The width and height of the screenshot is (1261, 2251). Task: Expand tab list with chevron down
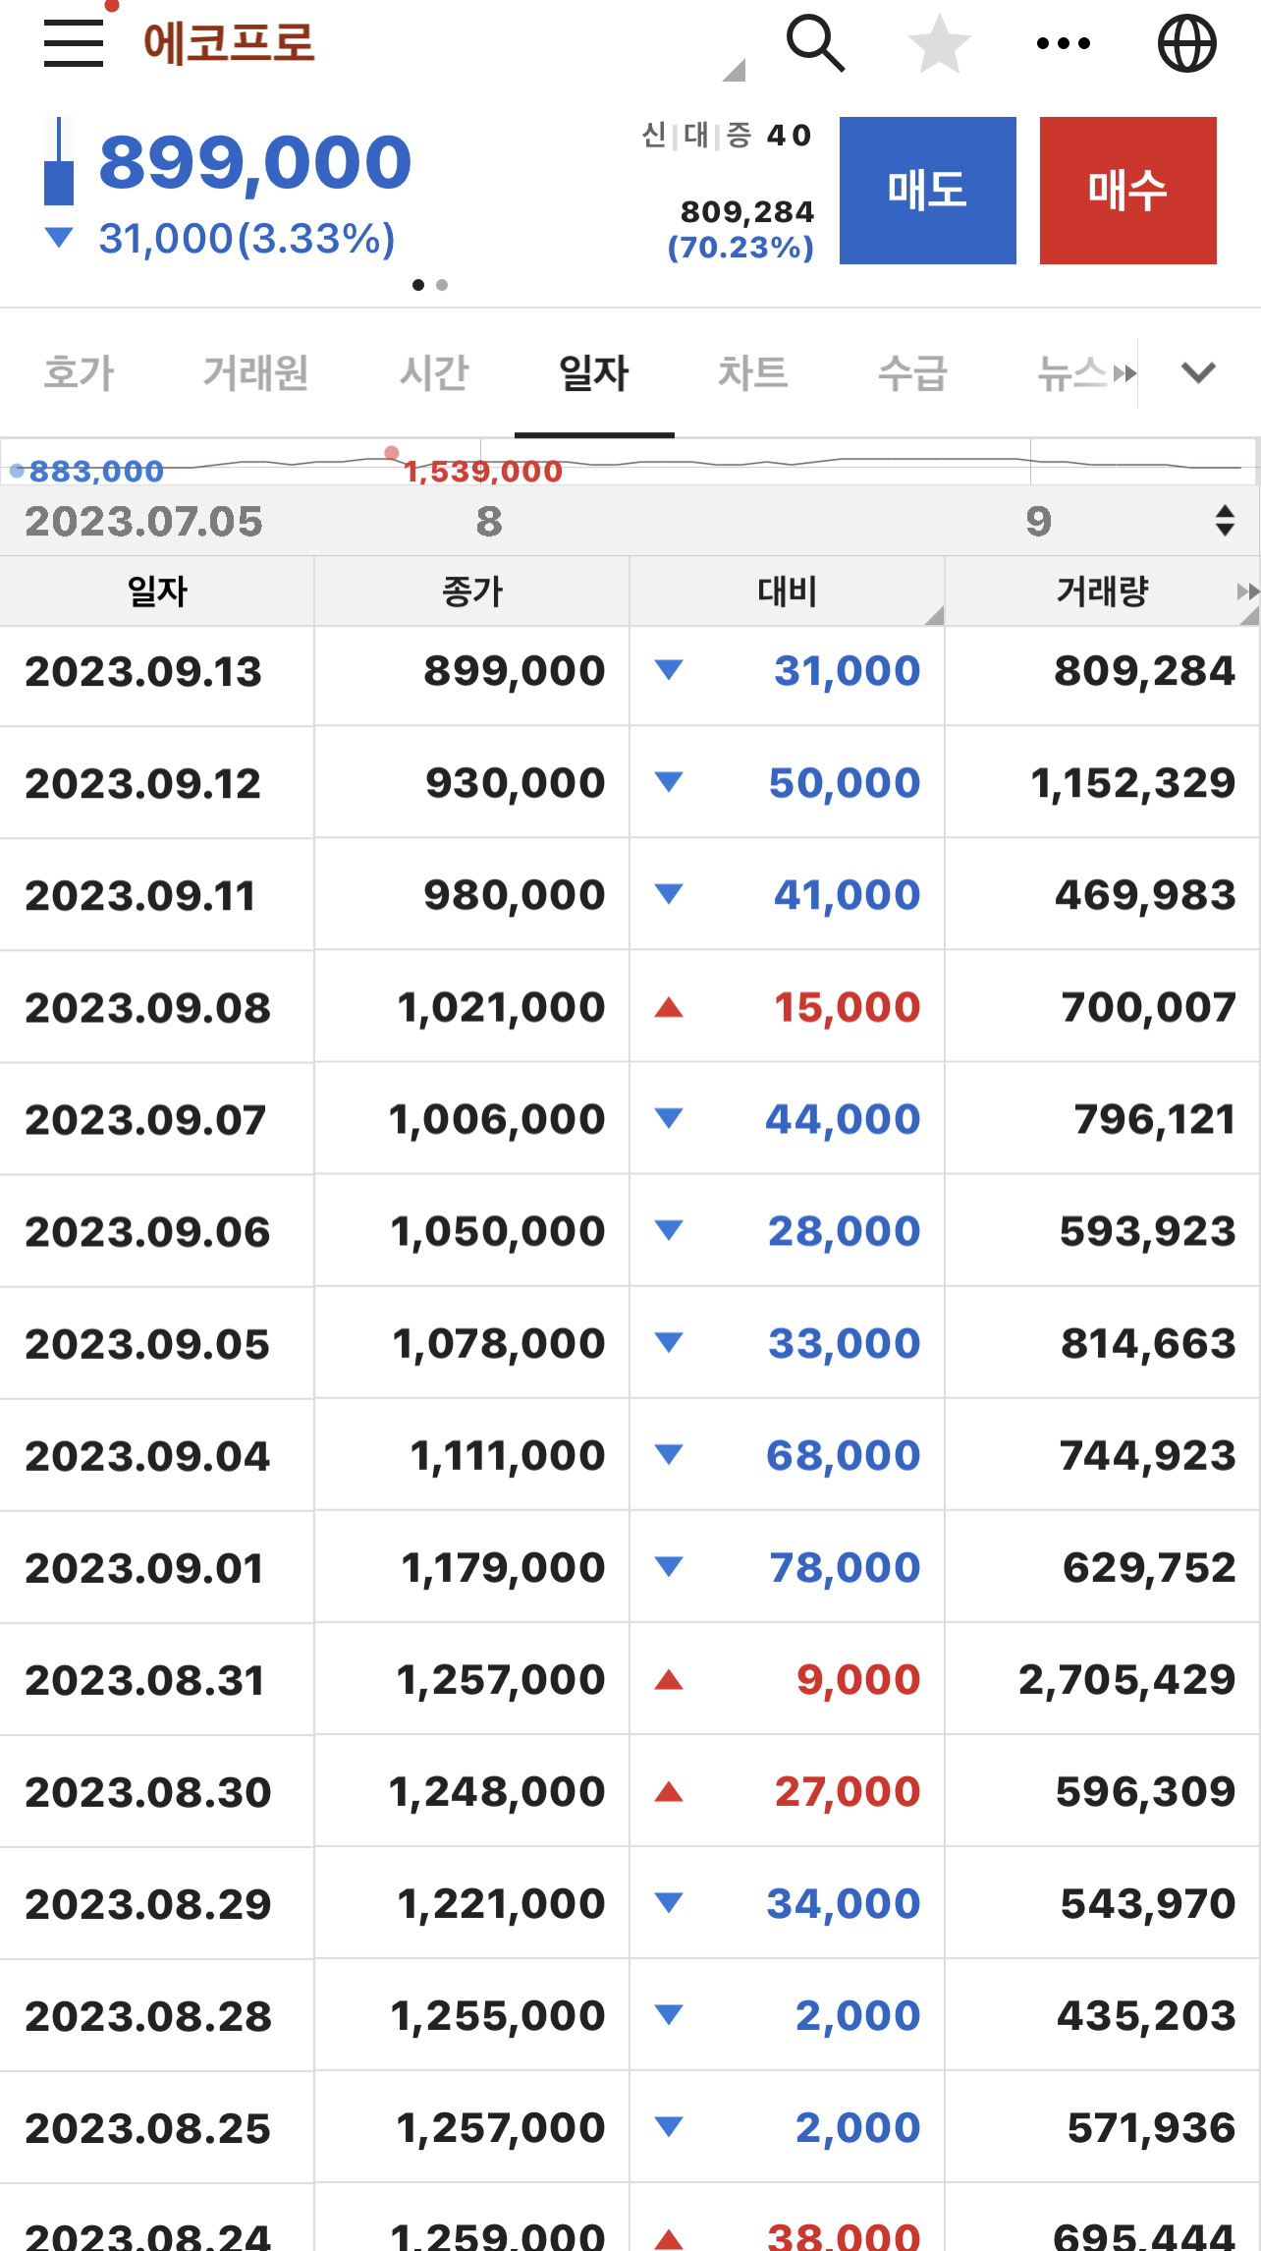pos(1198,373)
